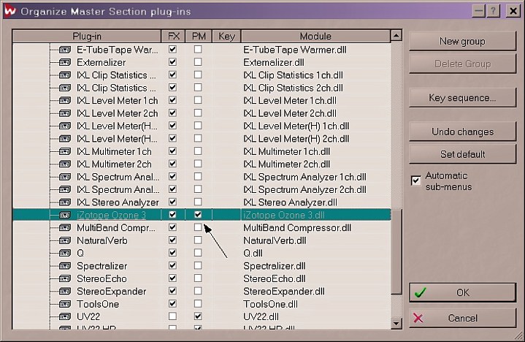Click the red X icon on Cancel
Viewport: 525px width, 342px height.
pyautogui.click(x=418, y=318)
